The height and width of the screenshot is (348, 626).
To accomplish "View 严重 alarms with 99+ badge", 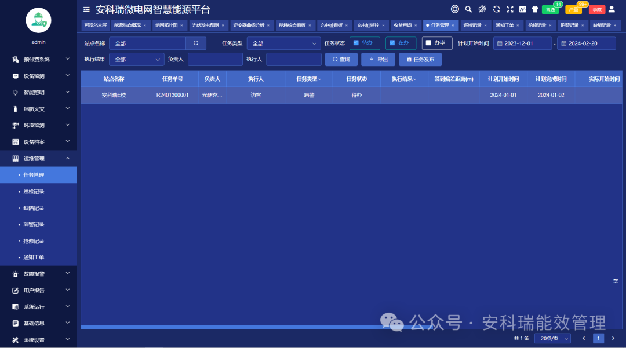I will 574,10.
